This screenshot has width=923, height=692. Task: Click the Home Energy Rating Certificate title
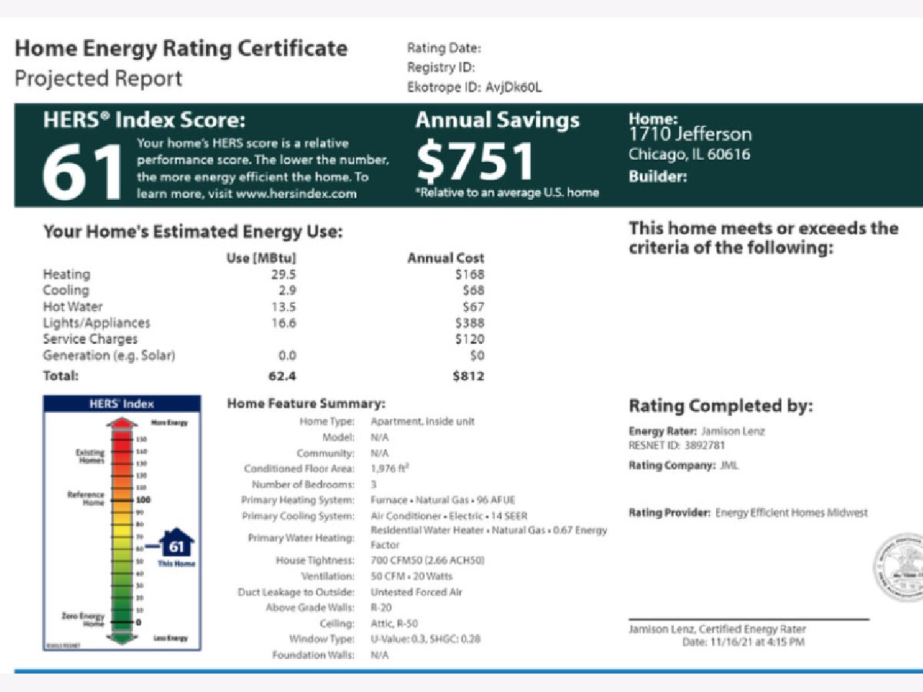pyautogui.click(x=182, y=48)
